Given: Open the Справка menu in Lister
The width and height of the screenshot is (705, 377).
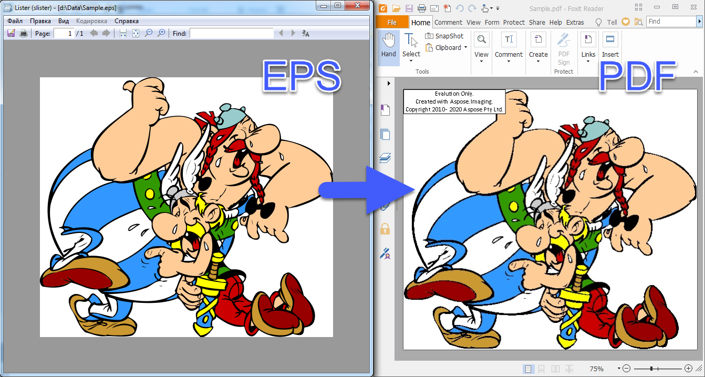Looking at the screenshot, I should point(127,21).
